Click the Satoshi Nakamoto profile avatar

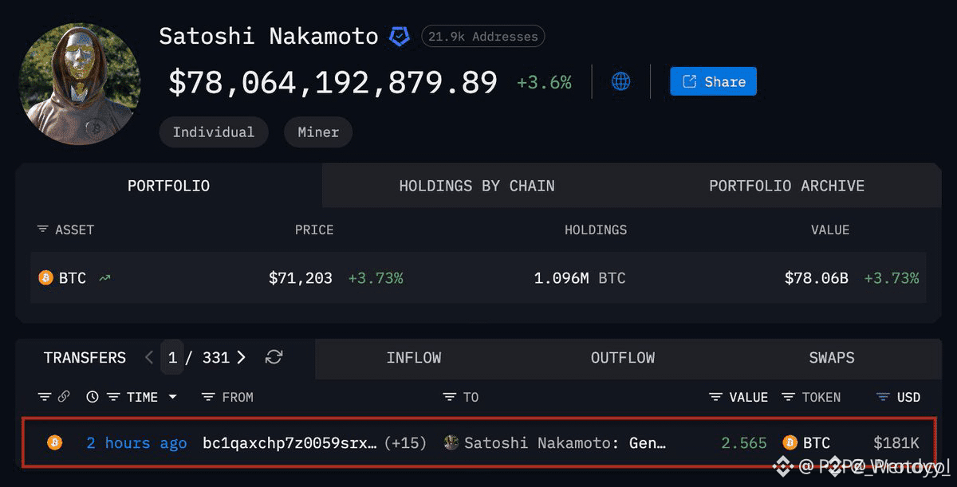pos(80,84)
